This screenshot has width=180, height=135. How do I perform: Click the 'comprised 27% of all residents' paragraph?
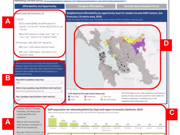click(x=28, y=113)
